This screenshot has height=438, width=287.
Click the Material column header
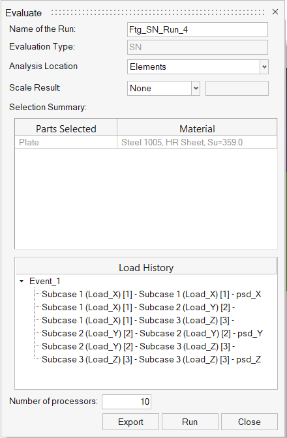coord(197,128)
